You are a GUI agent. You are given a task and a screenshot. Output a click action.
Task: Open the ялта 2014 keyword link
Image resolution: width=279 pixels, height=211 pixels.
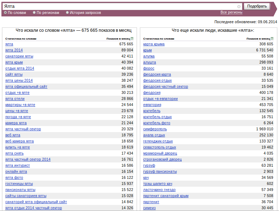14,50
